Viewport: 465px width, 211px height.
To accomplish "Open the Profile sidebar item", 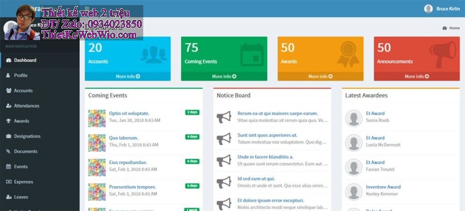I will 20,75.
